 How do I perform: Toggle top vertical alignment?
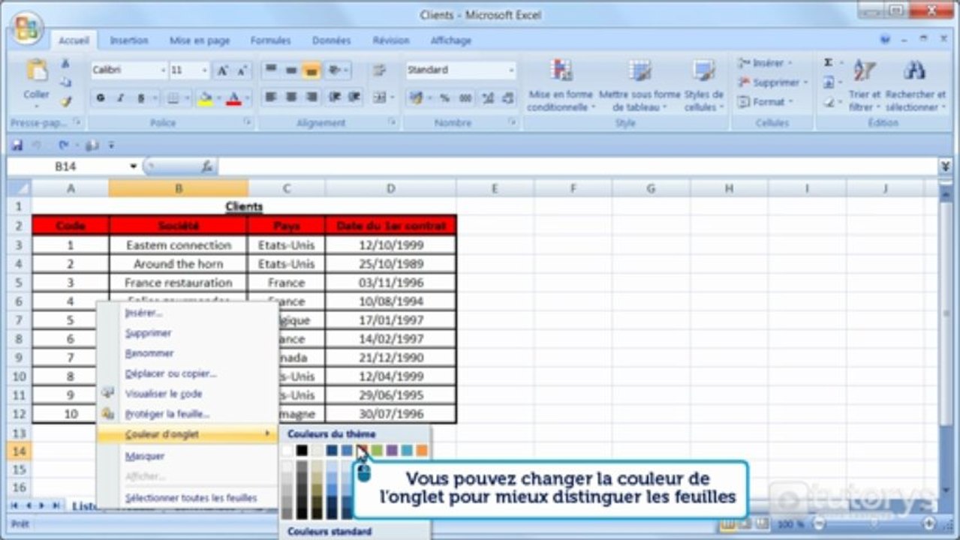click(x=270, y=70)
